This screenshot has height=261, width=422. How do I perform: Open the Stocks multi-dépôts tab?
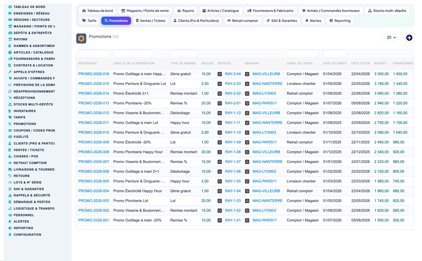tap(387, 11)
